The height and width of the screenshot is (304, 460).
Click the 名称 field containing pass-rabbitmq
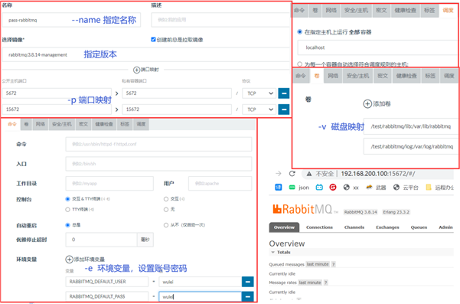pyautogui.click(x=71, y=20)
